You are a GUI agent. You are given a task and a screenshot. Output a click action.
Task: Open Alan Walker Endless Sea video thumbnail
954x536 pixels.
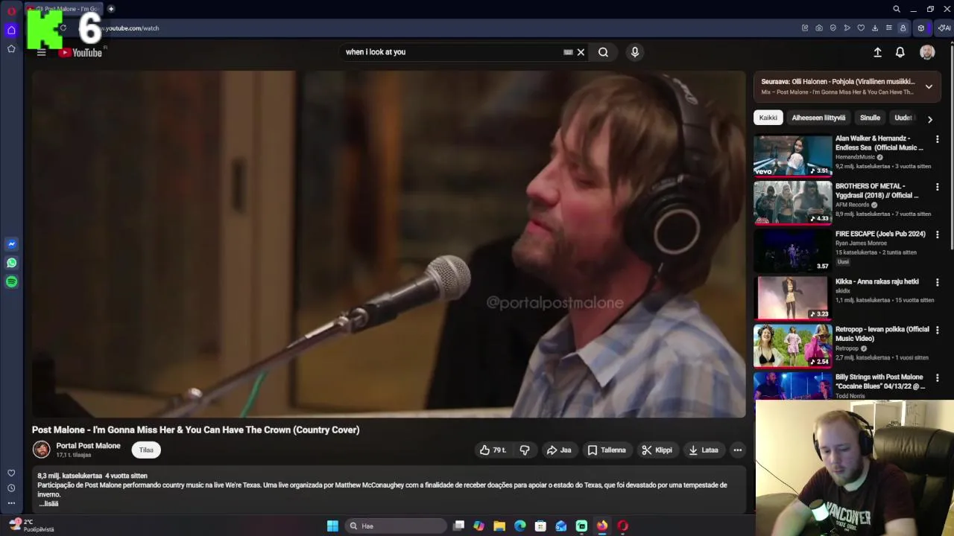pos(792,155)
